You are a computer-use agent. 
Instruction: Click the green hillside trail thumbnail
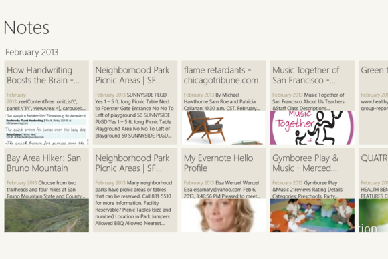click(47, 216)
